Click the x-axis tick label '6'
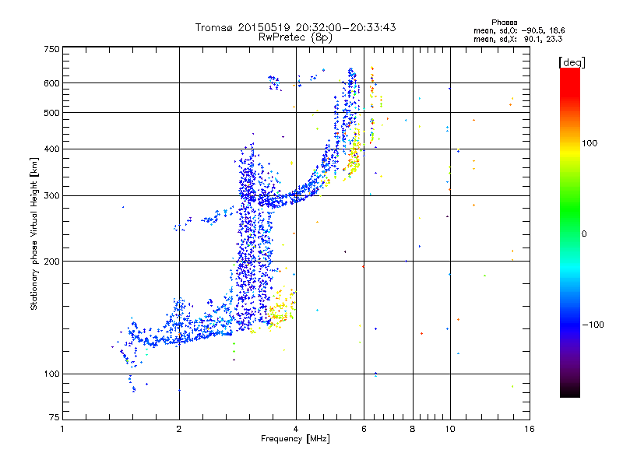623x467 pixels. pos(364,429)
